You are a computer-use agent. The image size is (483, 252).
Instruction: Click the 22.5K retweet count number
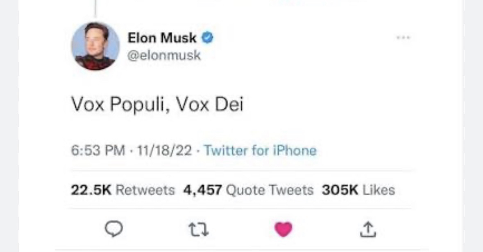click(91, 190)
